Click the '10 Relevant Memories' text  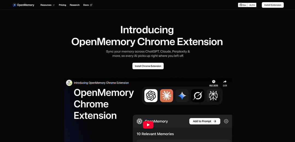pos(155,134)
